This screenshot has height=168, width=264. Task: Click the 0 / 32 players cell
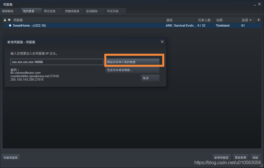point(201,25)
